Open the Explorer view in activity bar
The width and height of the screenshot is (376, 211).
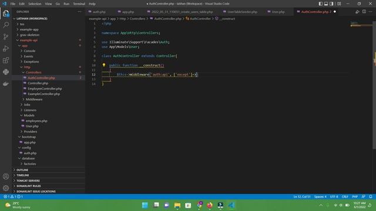6,13
